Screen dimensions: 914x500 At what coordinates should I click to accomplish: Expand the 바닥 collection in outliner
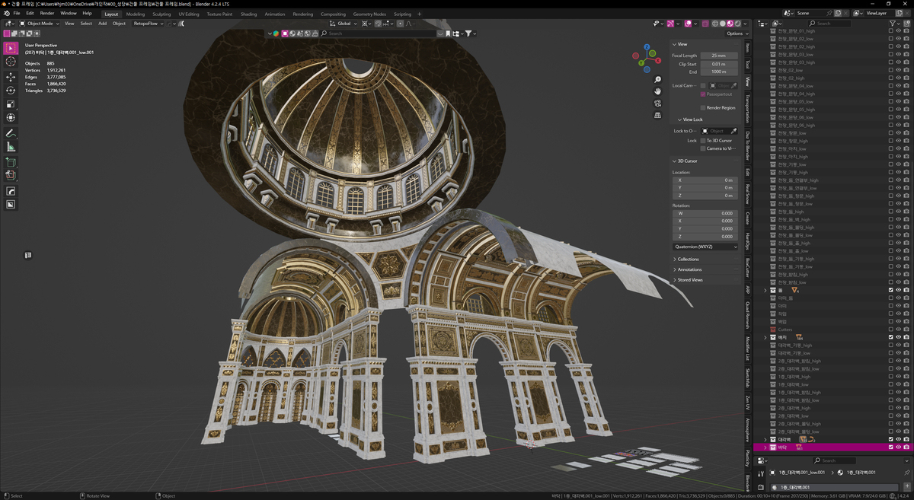coord(765,447)
